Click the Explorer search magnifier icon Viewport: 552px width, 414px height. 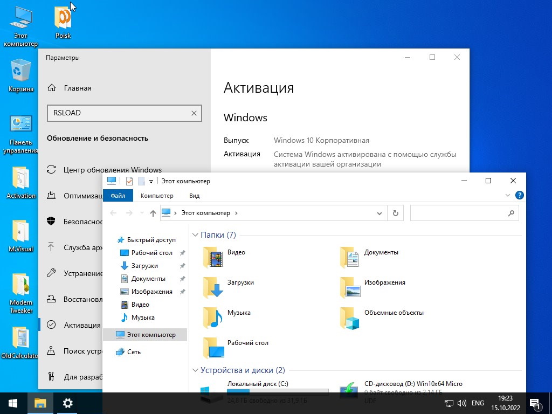click(511, 213)
